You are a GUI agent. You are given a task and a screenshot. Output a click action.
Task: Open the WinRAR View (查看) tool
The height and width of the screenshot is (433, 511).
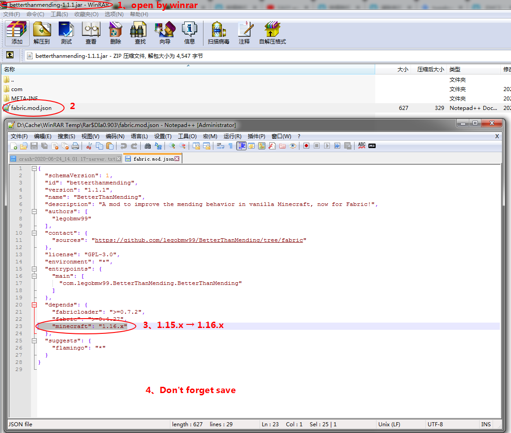click(x=91, y=33)
